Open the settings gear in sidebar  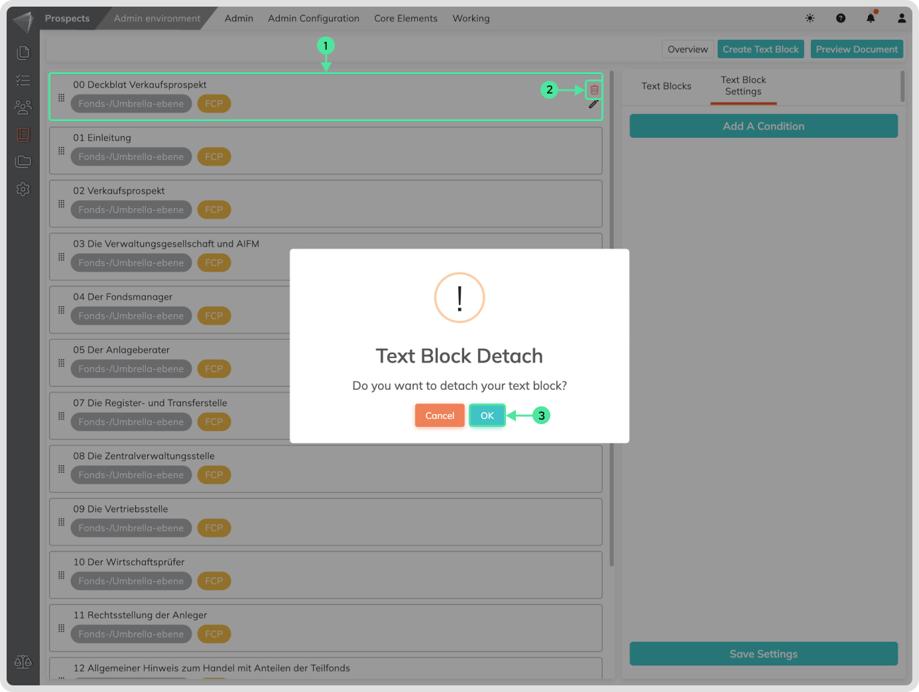tap(23, 190)
